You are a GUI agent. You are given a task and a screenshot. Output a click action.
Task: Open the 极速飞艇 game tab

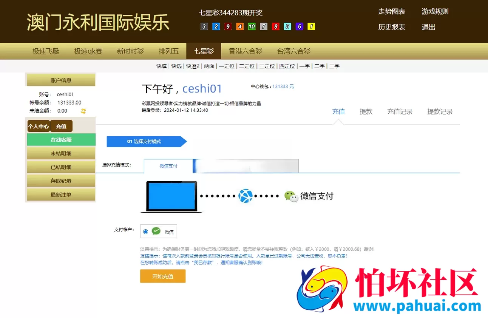click(x=46, y=51)
